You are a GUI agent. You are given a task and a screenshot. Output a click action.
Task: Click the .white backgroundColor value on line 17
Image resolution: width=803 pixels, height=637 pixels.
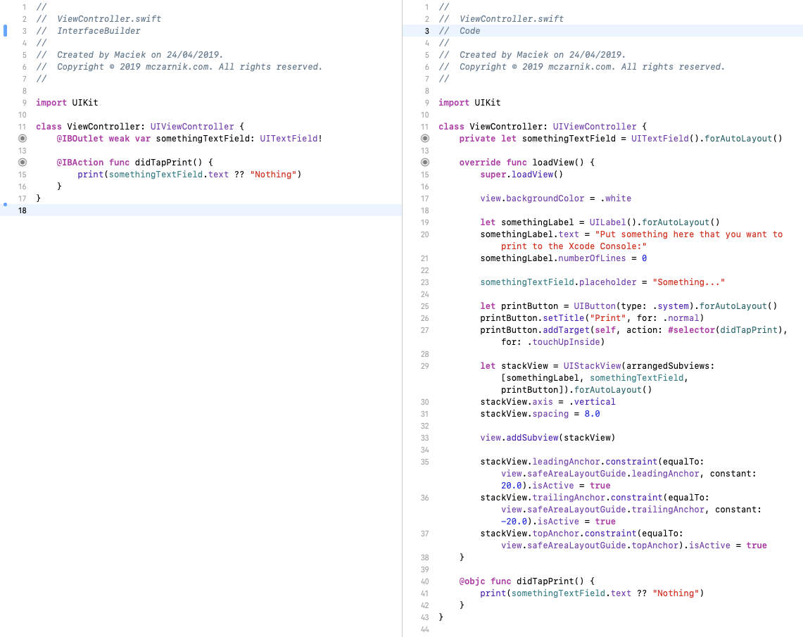point(617,198)
